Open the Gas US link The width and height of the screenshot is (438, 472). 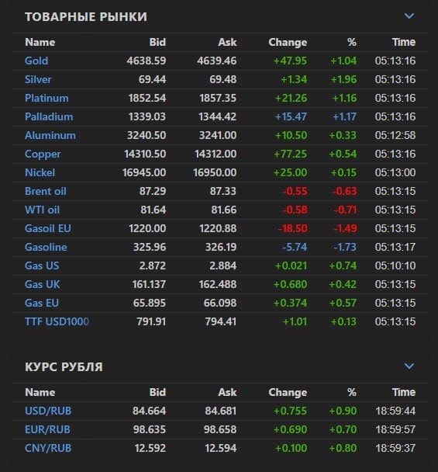click(42, 265)
